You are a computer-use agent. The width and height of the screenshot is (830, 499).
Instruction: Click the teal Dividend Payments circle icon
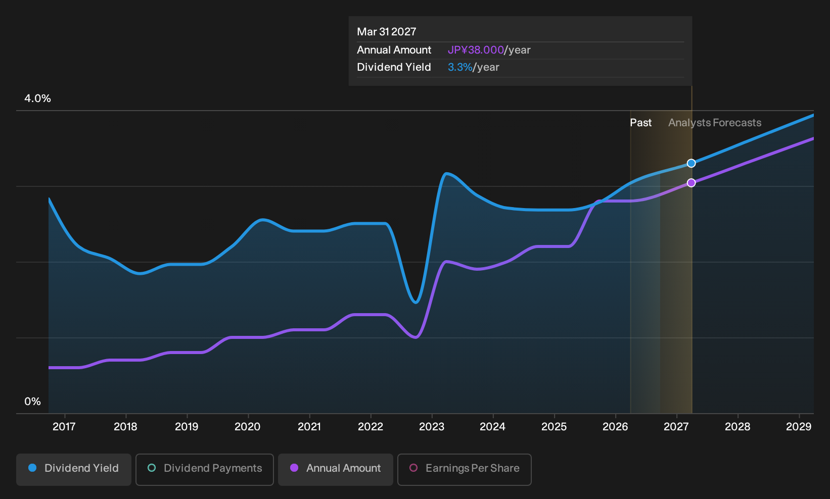click(x=152, y=468)
